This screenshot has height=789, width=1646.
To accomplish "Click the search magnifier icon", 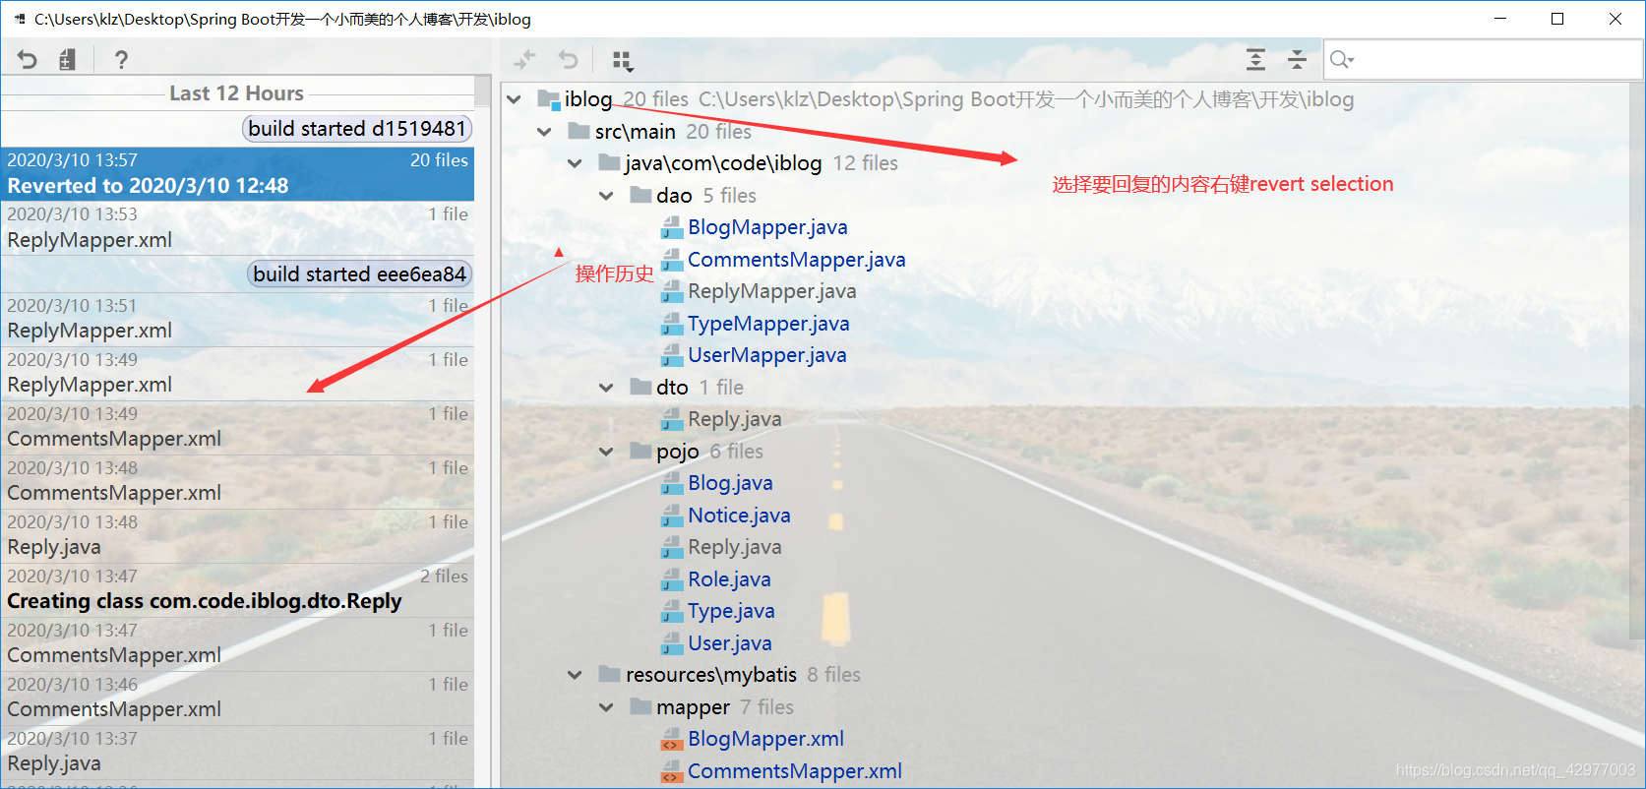I will [1342, 60].
